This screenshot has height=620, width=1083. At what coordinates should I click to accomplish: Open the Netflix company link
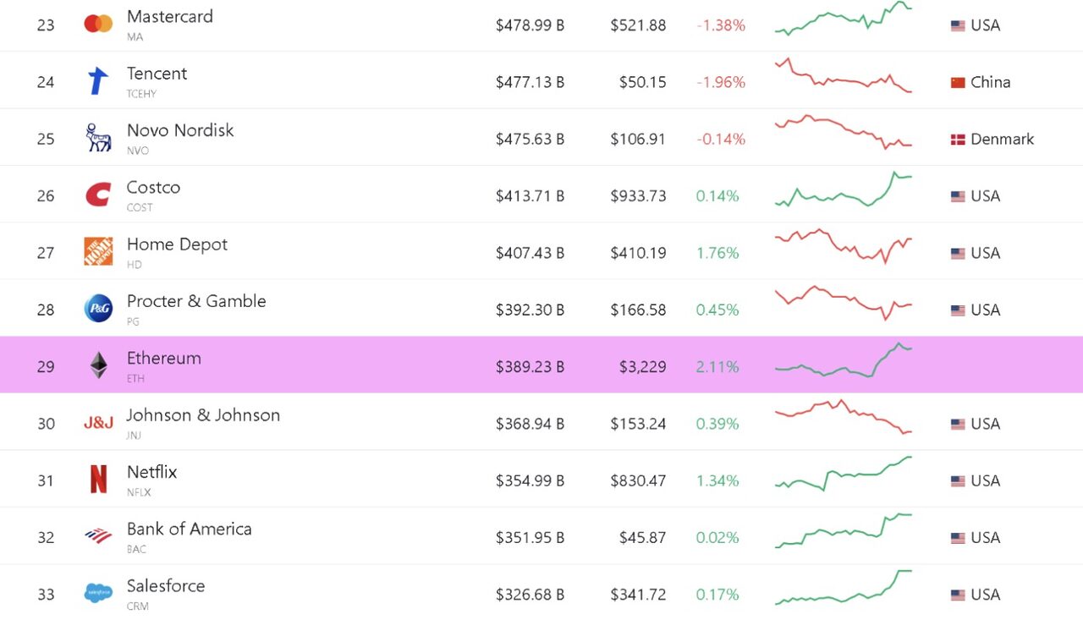152,472
